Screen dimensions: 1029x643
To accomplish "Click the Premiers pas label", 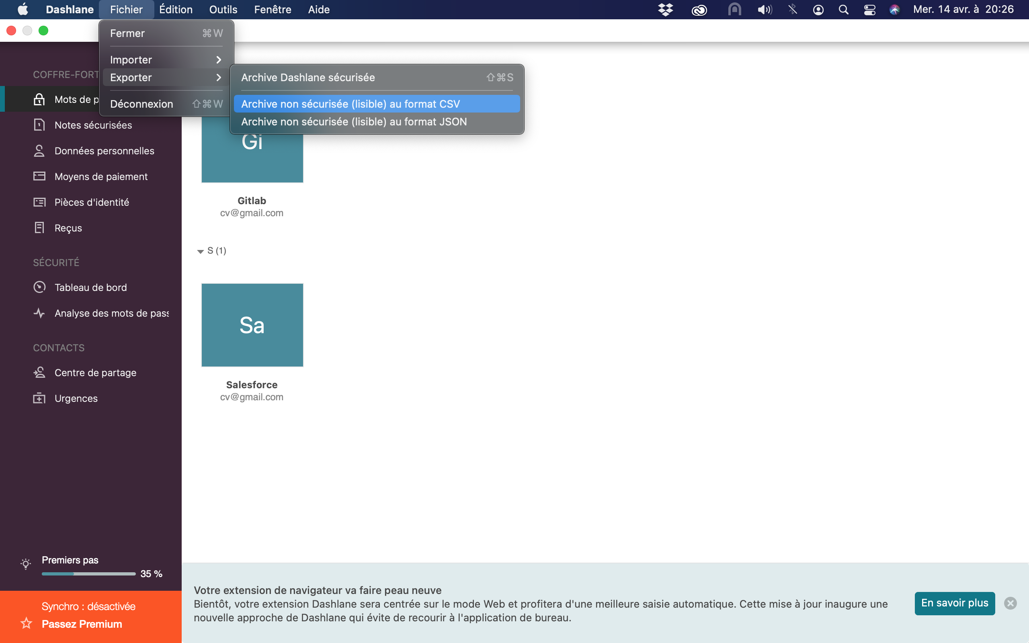I will (70, 560).
